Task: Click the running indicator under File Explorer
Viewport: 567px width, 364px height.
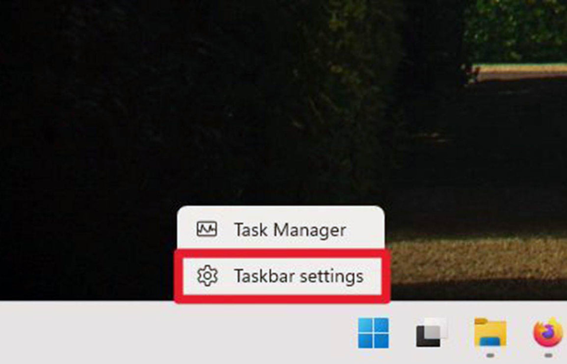Action: pos(490,356)
